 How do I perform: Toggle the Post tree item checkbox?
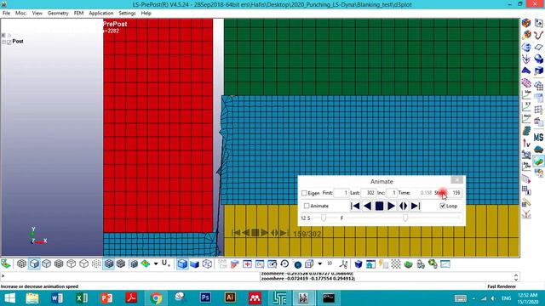pyautogui.click(x=9, y=42)
